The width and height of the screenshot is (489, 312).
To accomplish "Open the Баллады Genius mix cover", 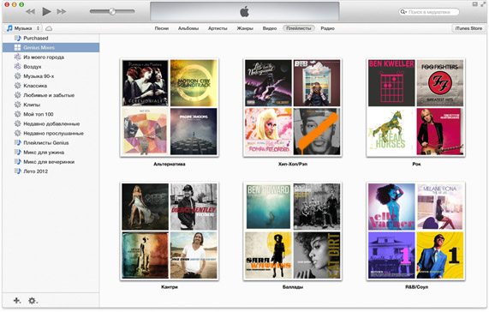I will pyautogui.click(x=293, y=231).
